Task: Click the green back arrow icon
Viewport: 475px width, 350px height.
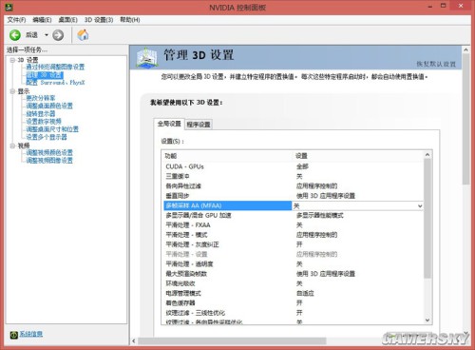Action: (15, 35)
